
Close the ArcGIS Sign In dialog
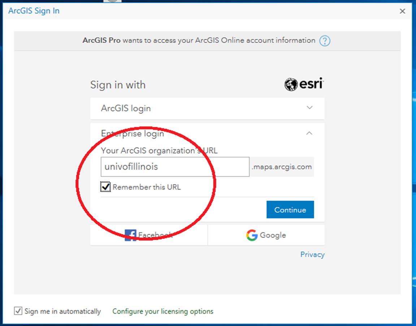click(x=403, y=11)
